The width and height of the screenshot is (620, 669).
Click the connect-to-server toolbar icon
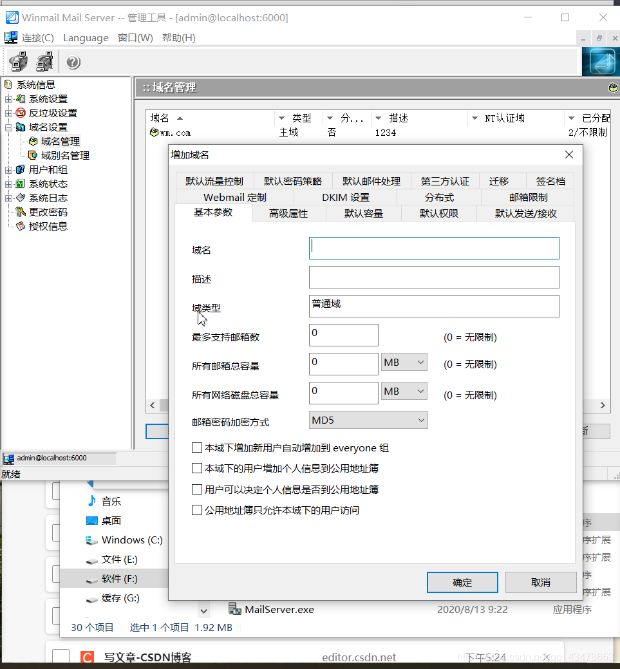(18, 61)
